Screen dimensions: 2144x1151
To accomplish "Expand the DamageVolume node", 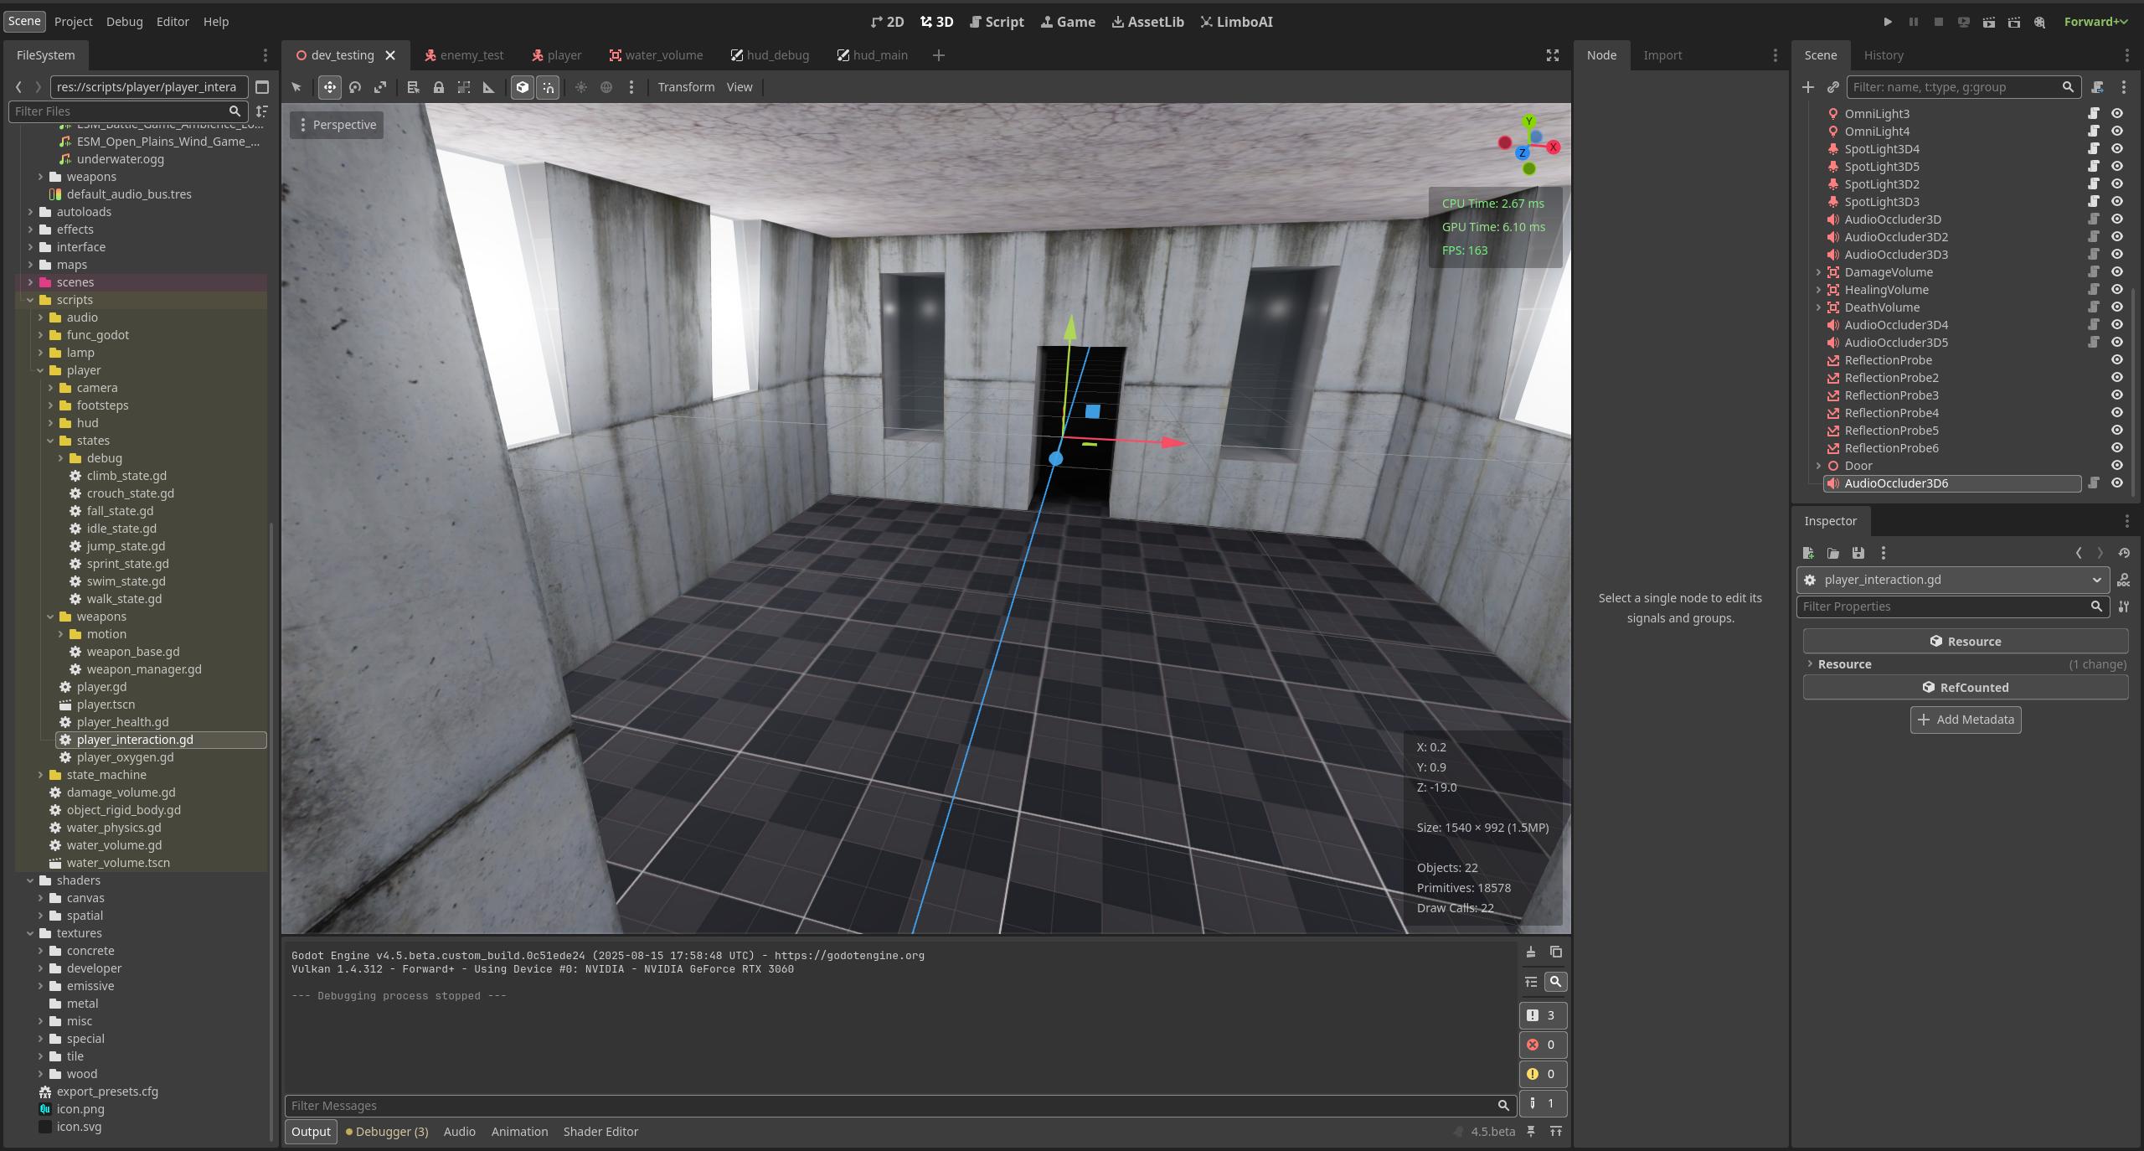I will 1818,272.
